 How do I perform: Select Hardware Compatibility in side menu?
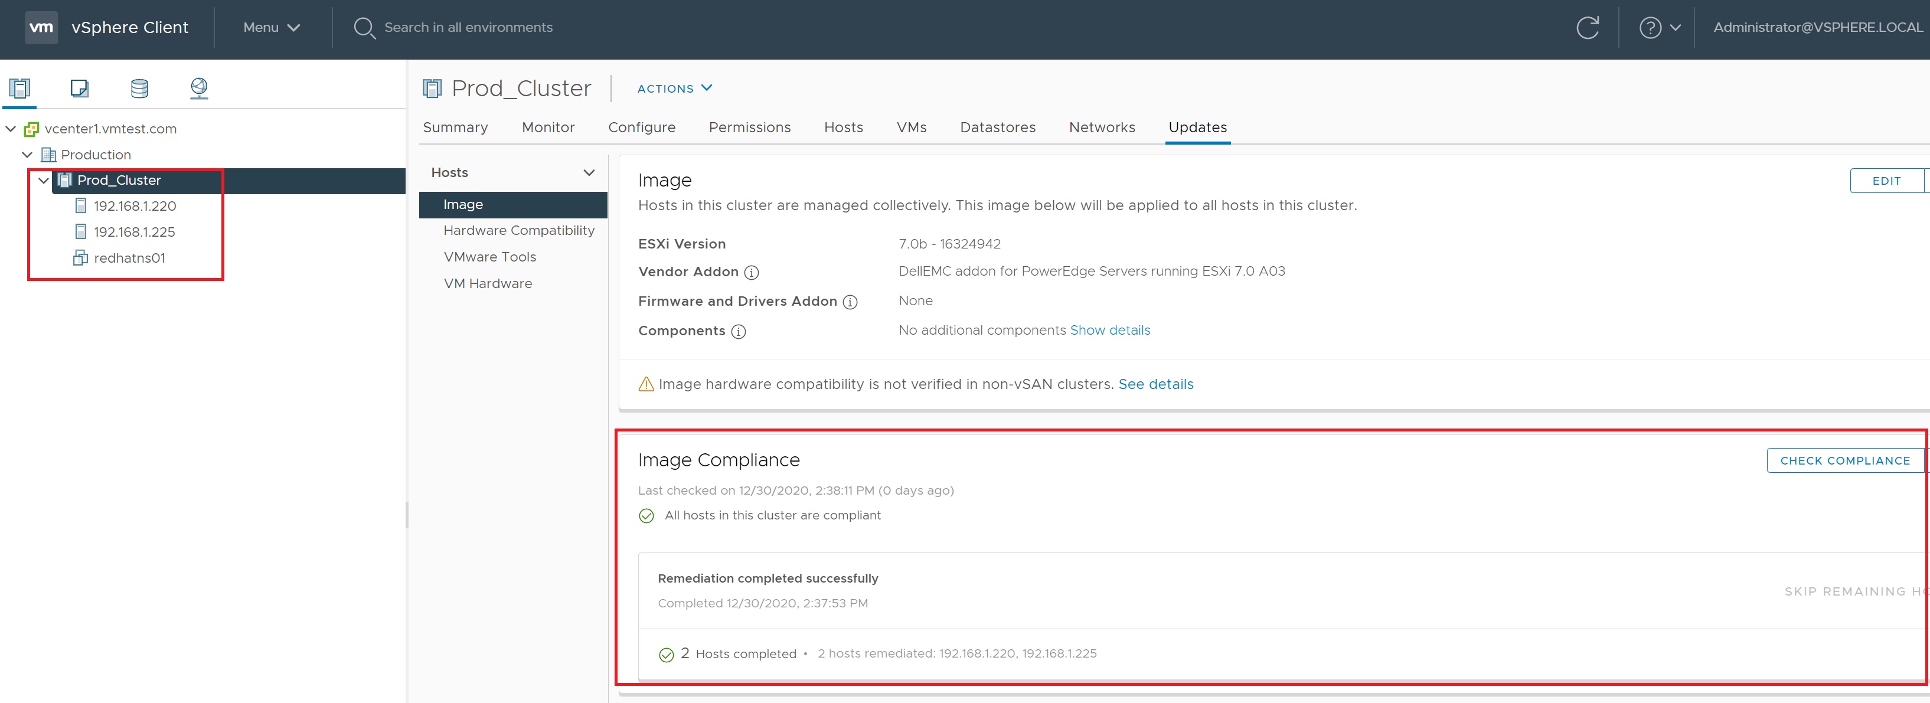(x=518, y=231)
